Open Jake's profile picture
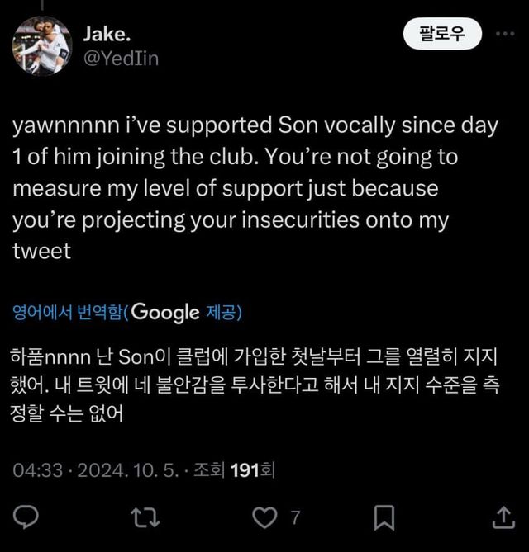Image resolution: width=529 pixels, height=552 pixels. (42, 45)
